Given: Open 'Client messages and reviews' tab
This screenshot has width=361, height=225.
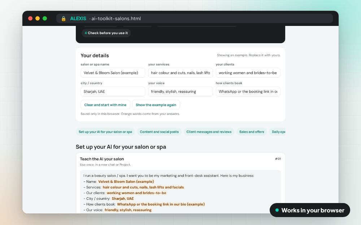Looking at the screenshot, I should click(209, 132).
